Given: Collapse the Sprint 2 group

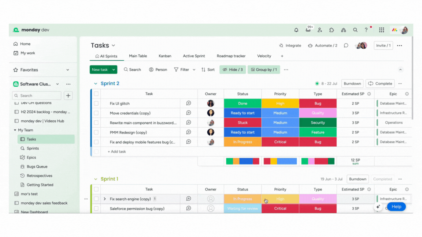Looking at the screenshot, I should [x=96, y=83].
